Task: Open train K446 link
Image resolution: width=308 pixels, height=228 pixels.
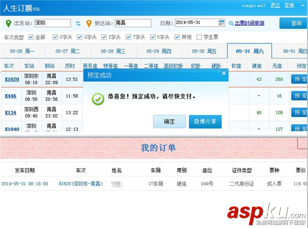Action: click(x=10, y=96)
